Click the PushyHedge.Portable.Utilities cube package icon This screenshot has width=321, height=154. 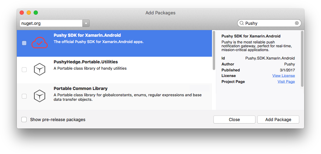click(40, 69)
